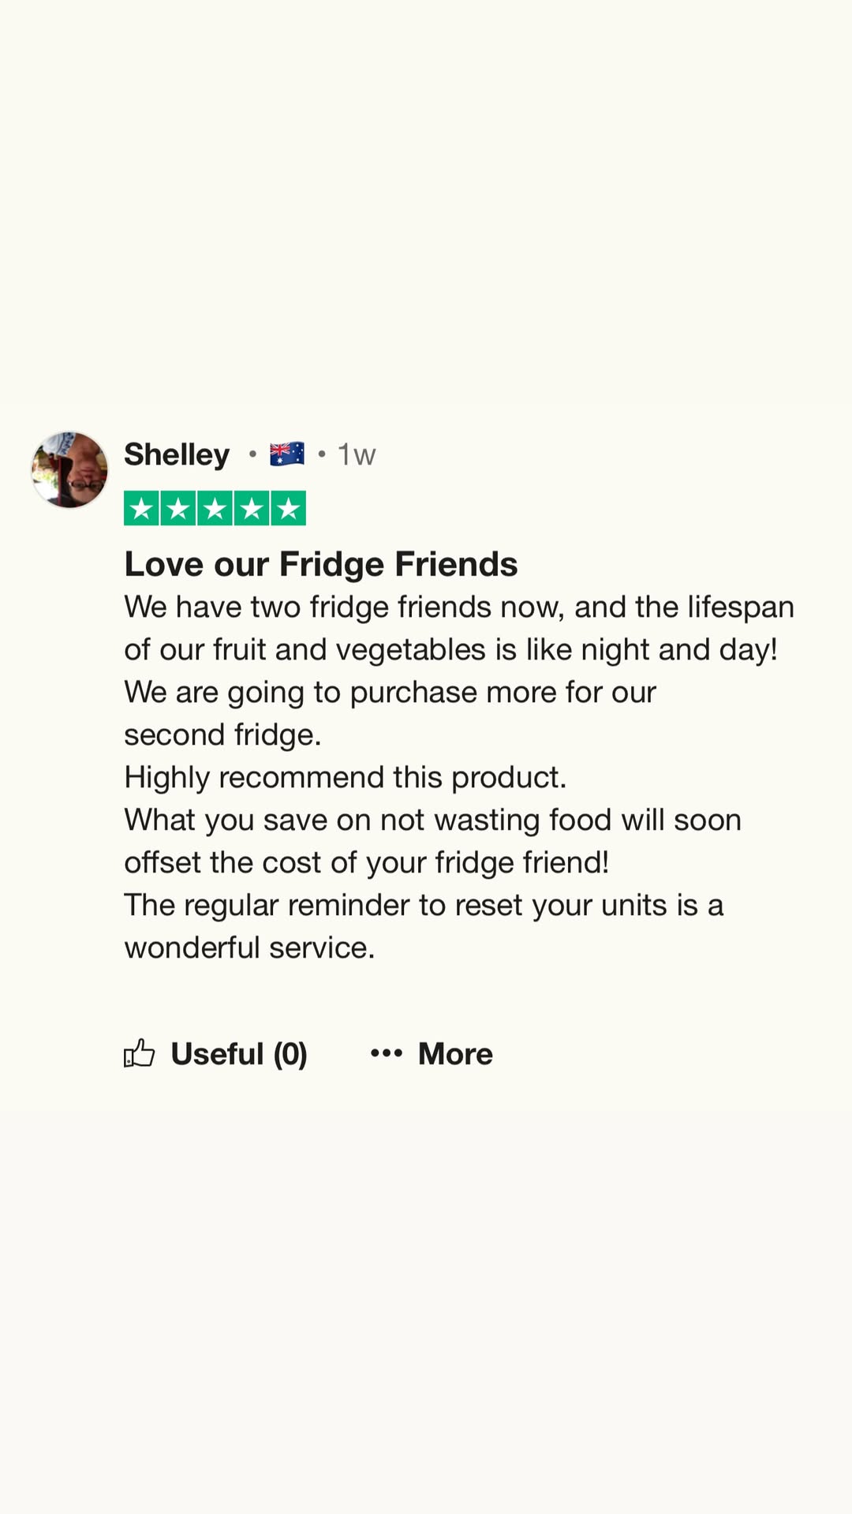This screenshot has width=852, height=1514.
Task: Click the first green rating star
Action: point(142,509)
